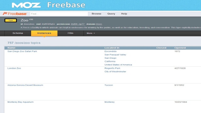201x113 pixels.
Task: Click the Opened column header
Action: (x=180, y=48)
